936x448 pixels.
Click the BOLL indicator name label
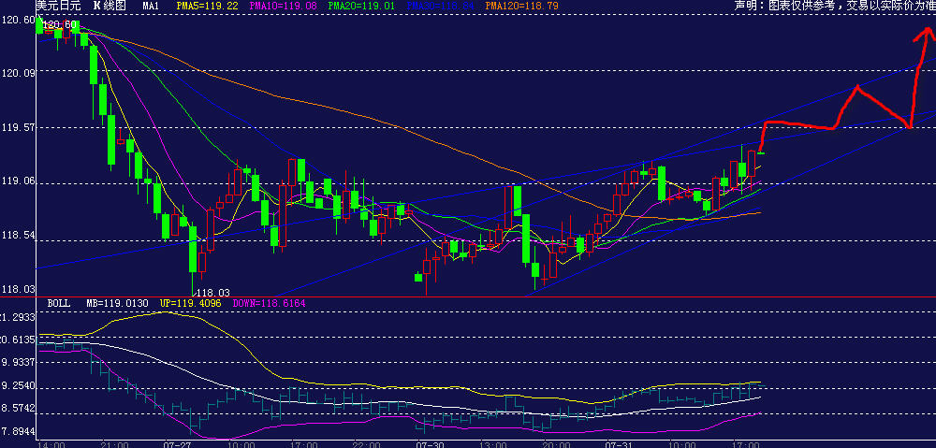pos(58,303)
